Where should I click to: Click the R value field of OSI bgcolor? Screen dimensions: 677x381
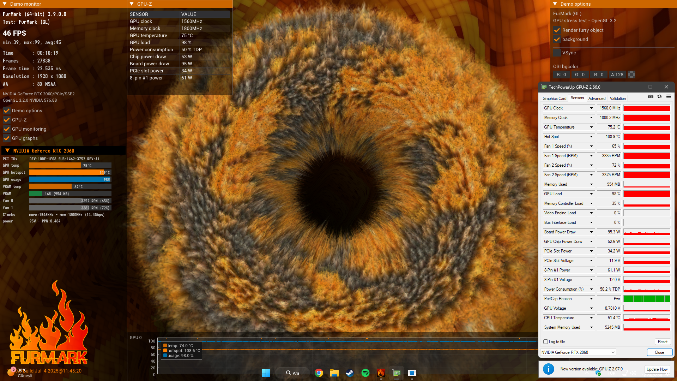[x=561, y=75]
